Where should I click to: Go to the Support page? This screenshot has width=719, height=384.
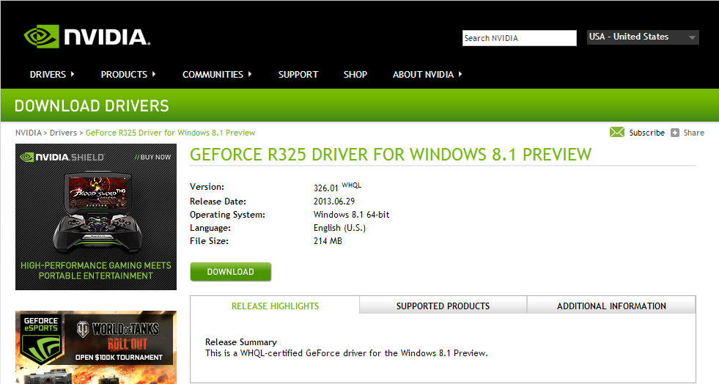(298, 74)
